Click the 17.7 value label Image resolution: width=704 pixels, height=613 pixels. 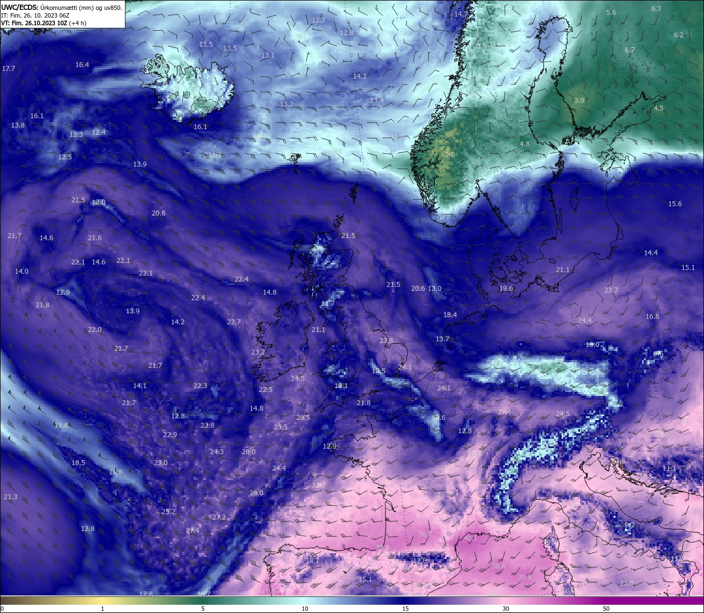click(x=8, y=69)
